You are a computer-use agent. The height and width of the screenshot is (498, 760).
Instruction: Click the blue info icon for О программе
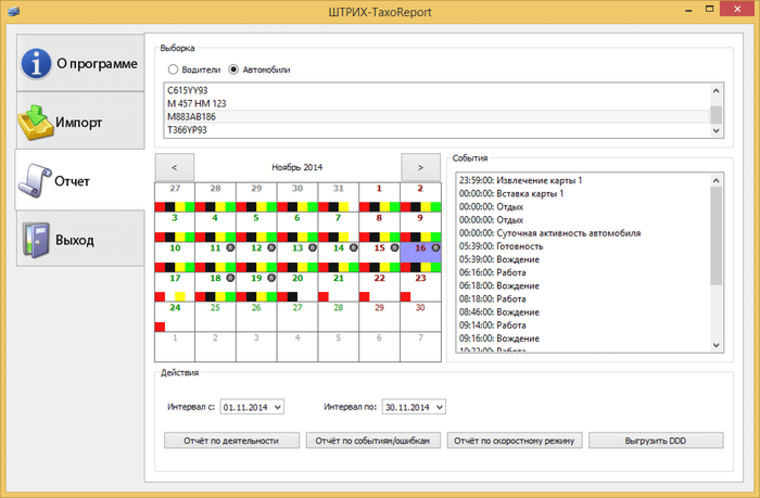(x=36, y=63)
